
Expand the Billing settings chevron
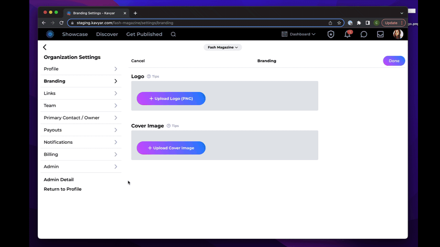(x=116, y=154)
